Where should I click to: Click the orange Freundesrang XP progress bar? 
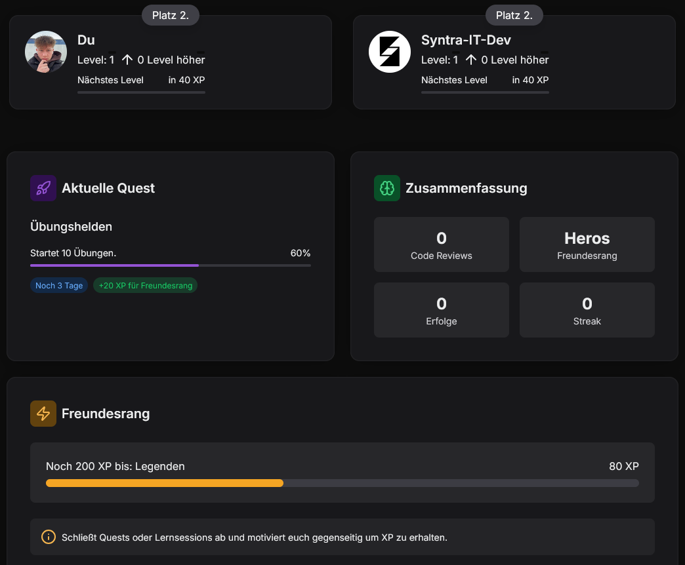(x=342, y=483)
